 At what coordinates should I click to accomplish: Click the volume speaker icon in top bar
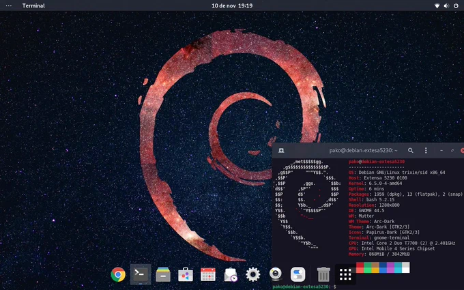pos(446,5)
